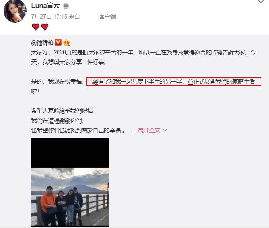Click the line 我們在這裡謝謝你們
Viewport: 269px width, 228px height.
coord(58,121)
